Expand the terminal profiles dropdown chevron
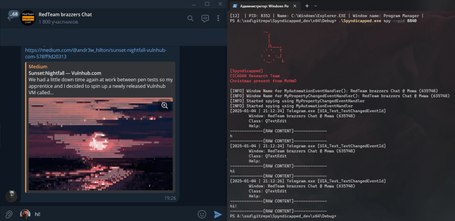 click(x=316, y=6)
